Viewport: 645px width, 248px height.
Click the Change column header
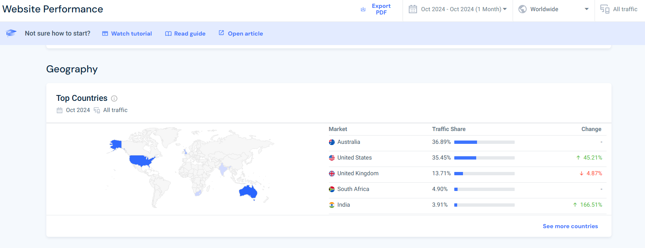[591, 129]
